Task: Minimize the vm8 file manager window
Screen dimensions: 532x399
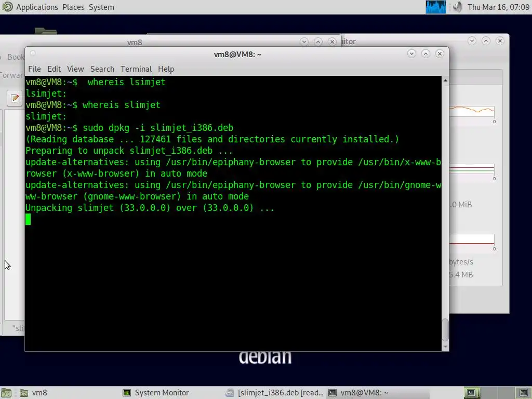Action: 304,42
